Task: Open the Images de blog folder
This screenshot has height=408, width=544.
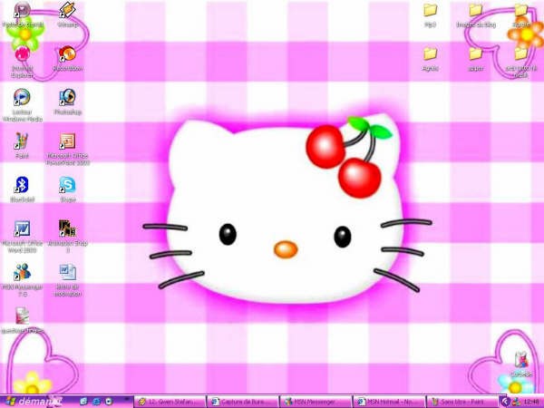Action: tap(476, 15)
